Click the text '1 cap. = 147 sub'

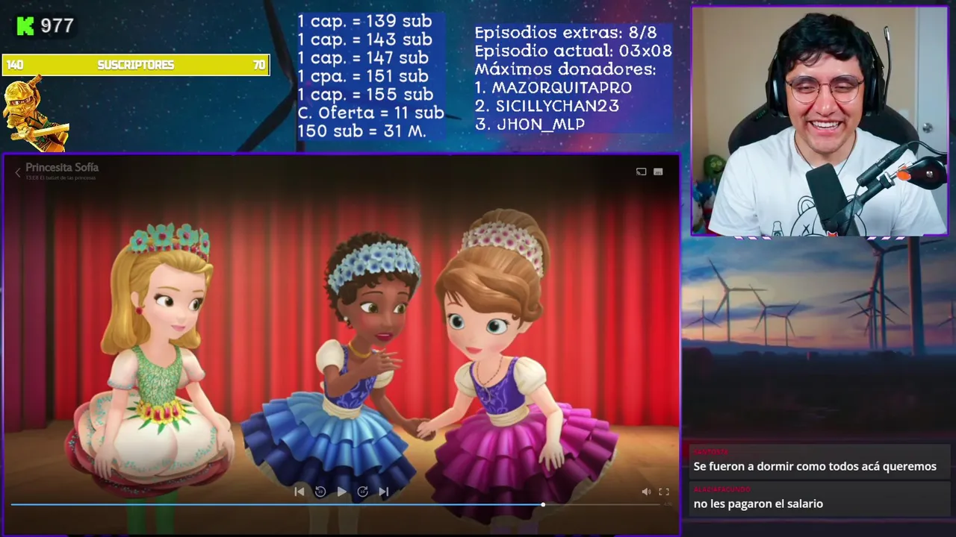[363, 57]
